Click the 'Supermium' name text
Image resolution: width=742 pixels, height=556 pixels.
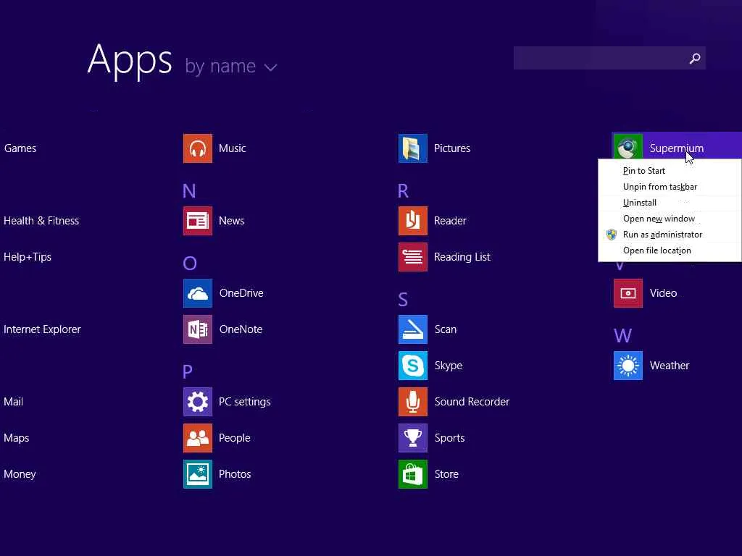point(677,148)
